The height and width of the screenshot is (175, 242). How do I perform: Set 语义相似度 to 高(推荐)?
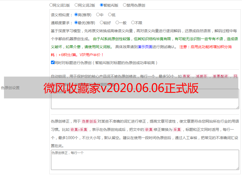(x=76, y=15)
